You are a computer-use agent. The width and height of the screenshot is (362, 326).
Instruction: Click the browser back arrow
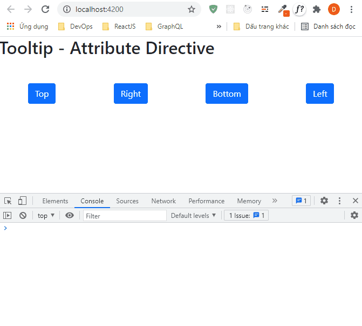tap(11, 9)
